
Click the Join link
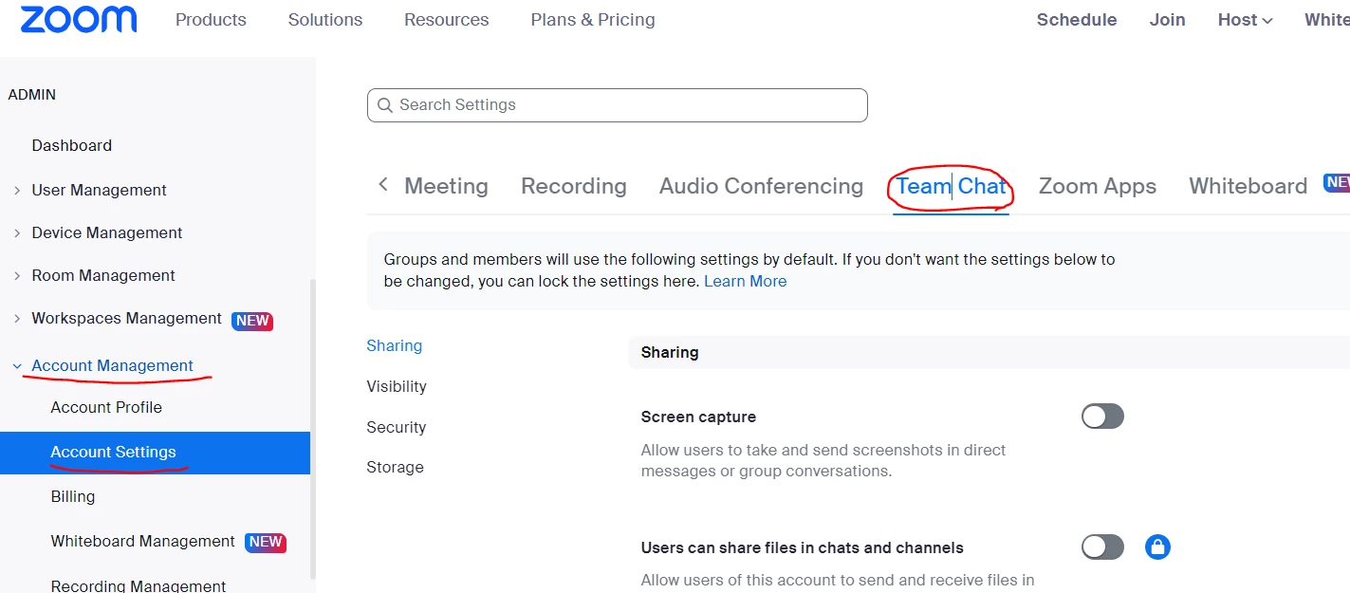coord(1168,20)
